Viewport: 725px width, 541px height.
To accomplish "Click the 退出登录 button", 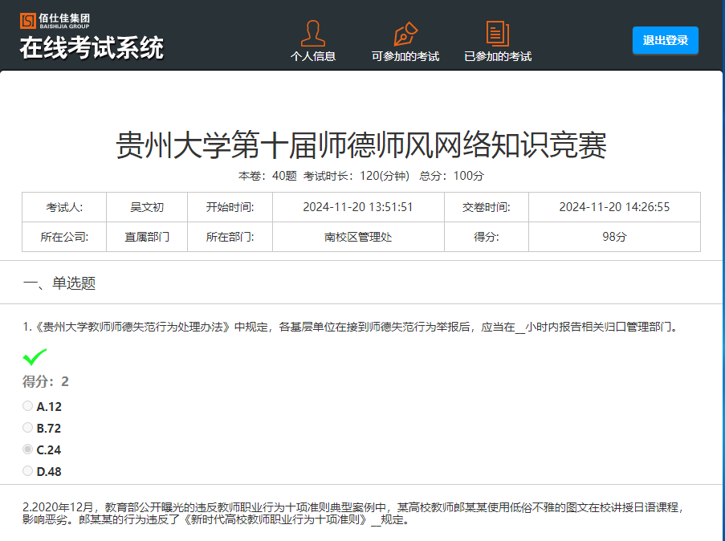I will pos(666,40).
